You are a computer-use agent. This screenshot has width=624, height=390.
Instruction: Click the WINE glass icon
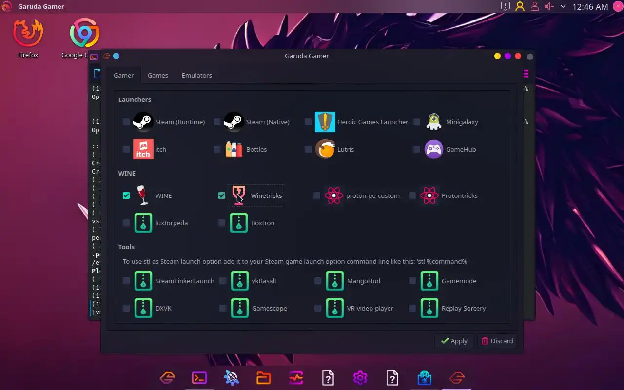point(143,195)
